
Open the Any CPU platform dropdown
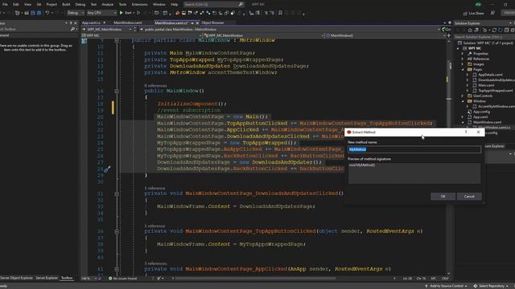[x=101, y=13]
